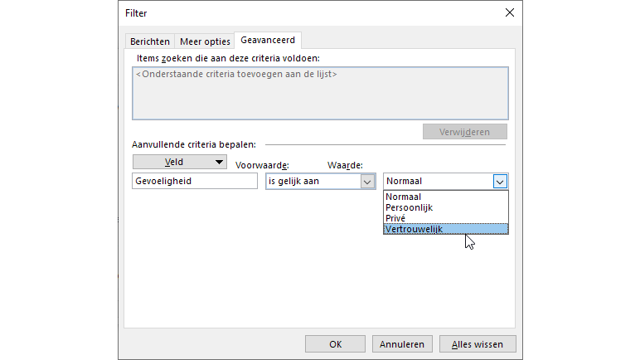Open the Meer opties tab
Screen dimensions: 640x360
(204, 41)
